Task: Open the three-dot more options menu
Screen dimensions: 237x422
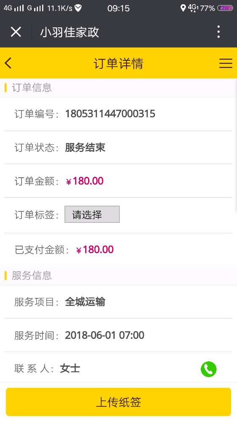Action: [219, 32]
